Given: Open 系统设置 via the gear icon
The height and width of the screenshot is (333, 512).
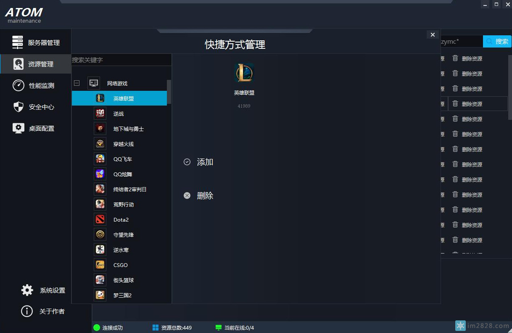Looking at the screenshot, I should [x=26, y=290].
